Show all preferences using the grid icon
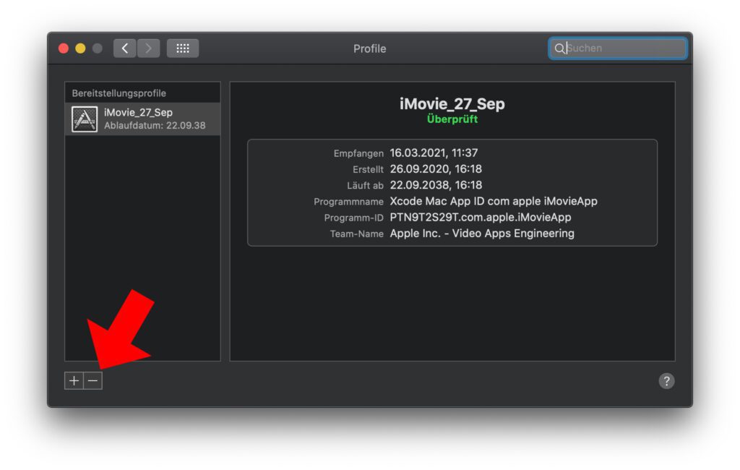The image size is (740, 470). pyautogui.click(x=183, y=48)
